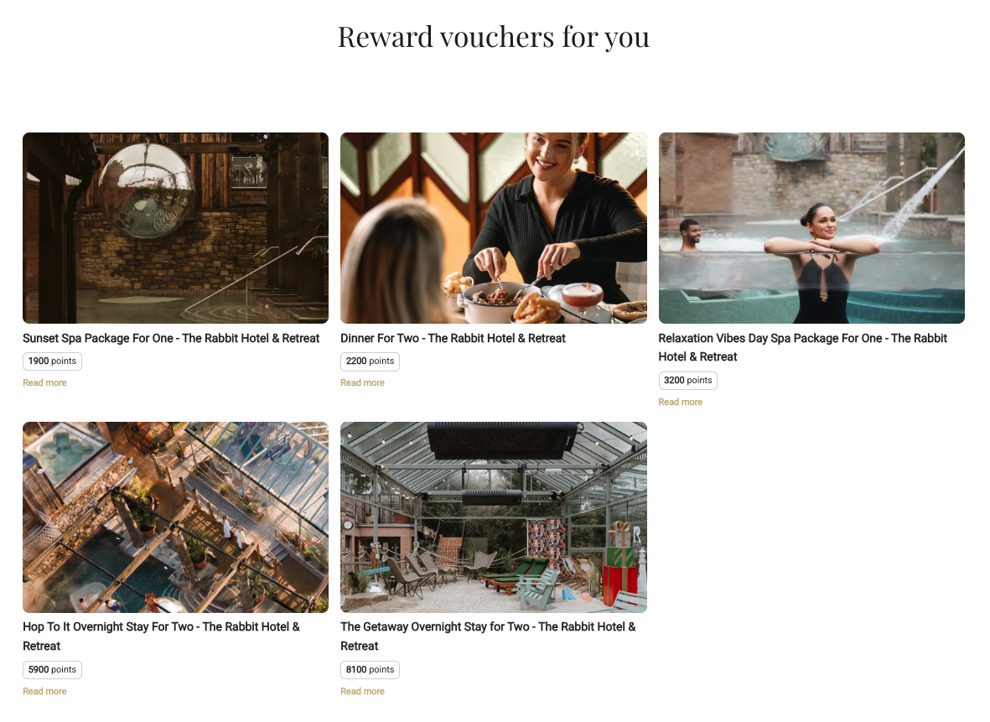Read more about Relaxation Vibes Day Spa
Screen dimensions: 990x722
pyautogui.click(x=681, y=402)
